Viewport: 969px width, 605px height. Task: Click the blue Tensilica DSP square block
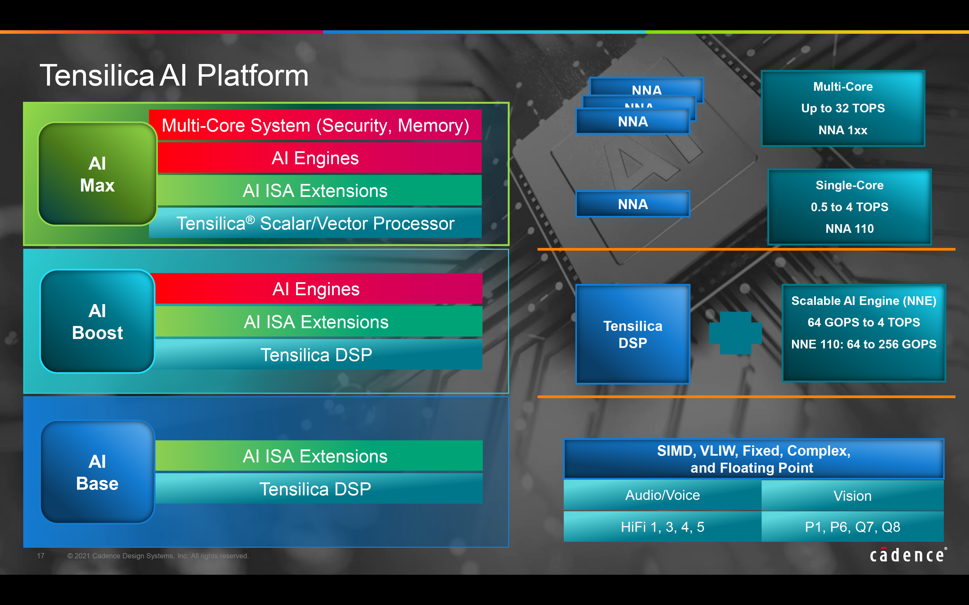point(633,334)
